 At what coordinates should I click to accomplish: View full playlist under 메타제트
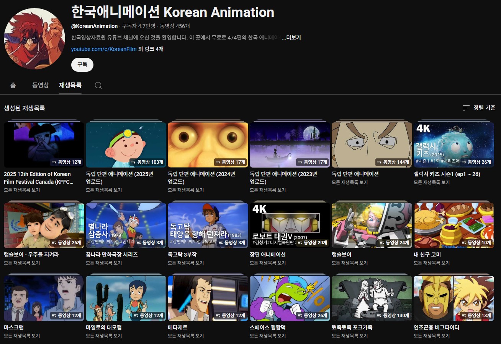point(186,336)
